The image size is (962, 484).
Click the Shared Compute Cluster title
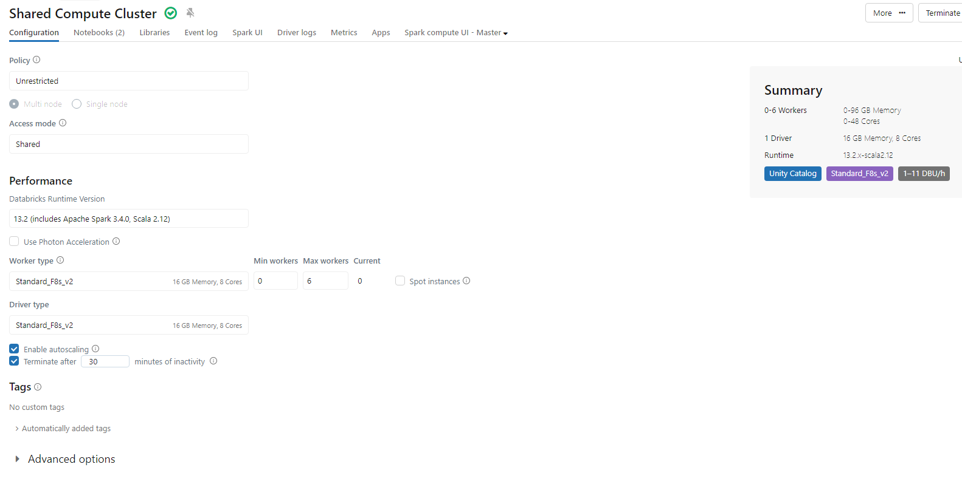pos(83,13)
